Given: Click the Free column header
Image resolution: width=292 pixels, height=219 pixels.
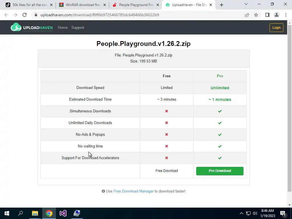Looking at the screenshot, I should click(x=167, y=76).
